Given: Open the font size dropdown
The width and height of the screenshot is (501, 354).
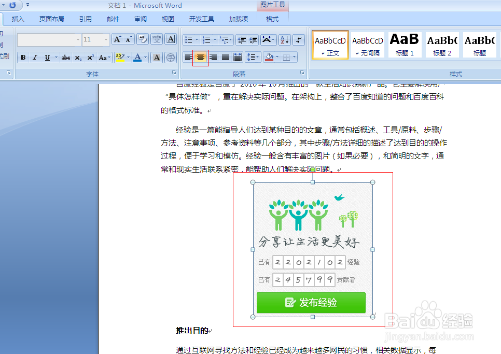Looking at the screenshot, I should pos(105,39).
